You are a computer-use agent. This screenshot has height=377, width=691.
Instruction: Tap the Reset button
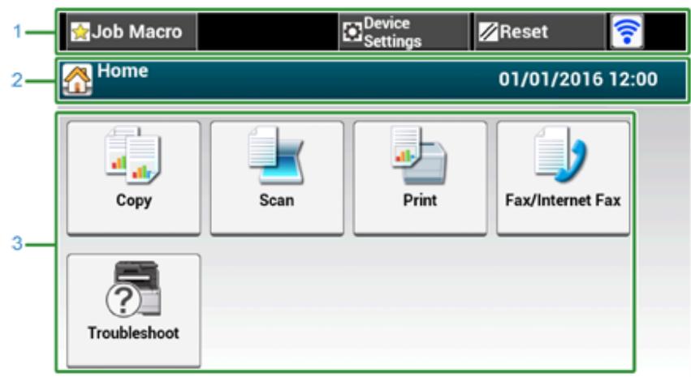coord(539,32)
